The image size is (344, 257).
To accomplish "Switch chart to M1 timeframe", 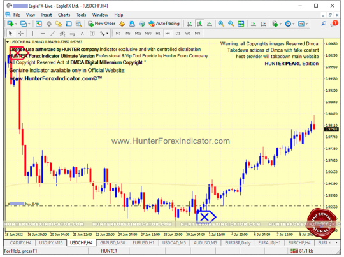I will 118,33.
